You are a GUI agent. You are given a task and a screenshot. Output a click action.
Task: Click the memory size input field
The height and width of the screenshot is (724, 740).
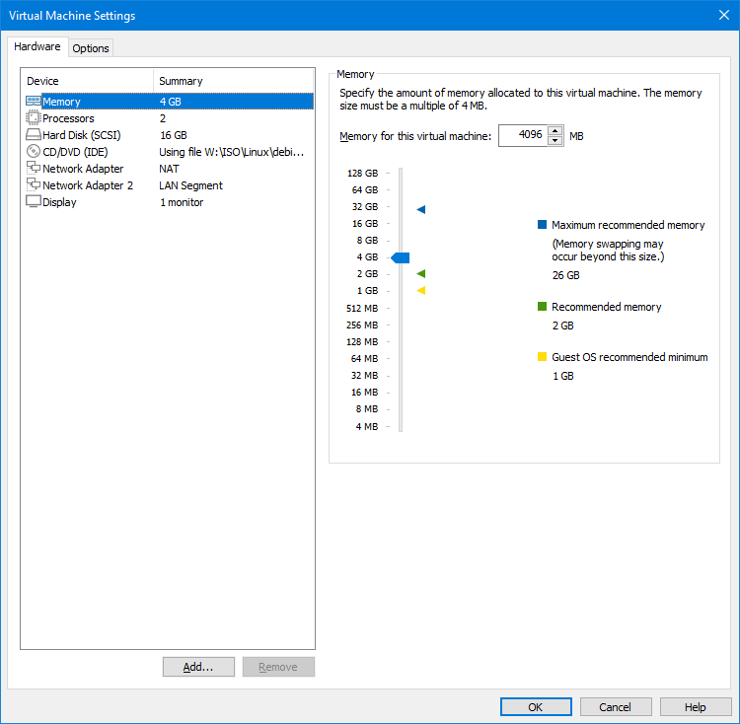click(x=522, y=135)
